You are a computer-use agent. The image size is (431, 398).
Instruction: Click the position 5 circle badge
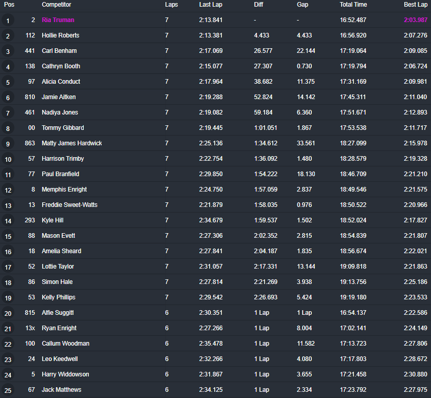pyautogui.click(x=8, y=82)
